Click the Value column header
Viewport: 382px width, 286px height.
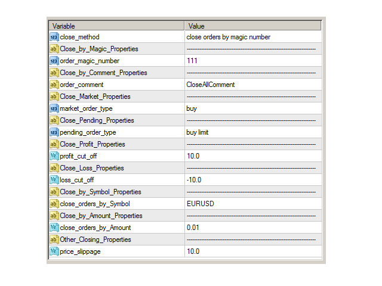[x=253, y=26]
